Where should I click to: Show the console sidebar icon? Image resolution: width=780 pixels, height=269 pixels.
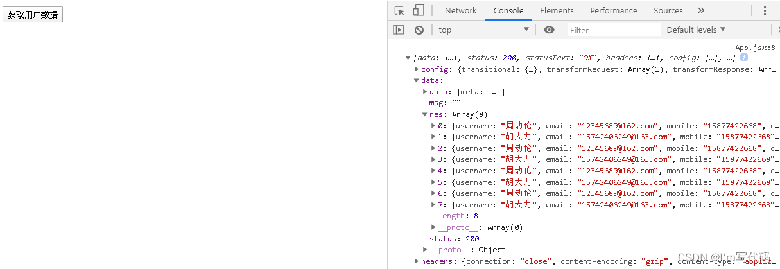click(x=399, y=30)
